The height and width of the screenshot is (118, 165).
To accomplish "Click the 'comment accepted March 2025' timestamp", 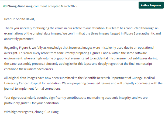I will coord(55,6).
